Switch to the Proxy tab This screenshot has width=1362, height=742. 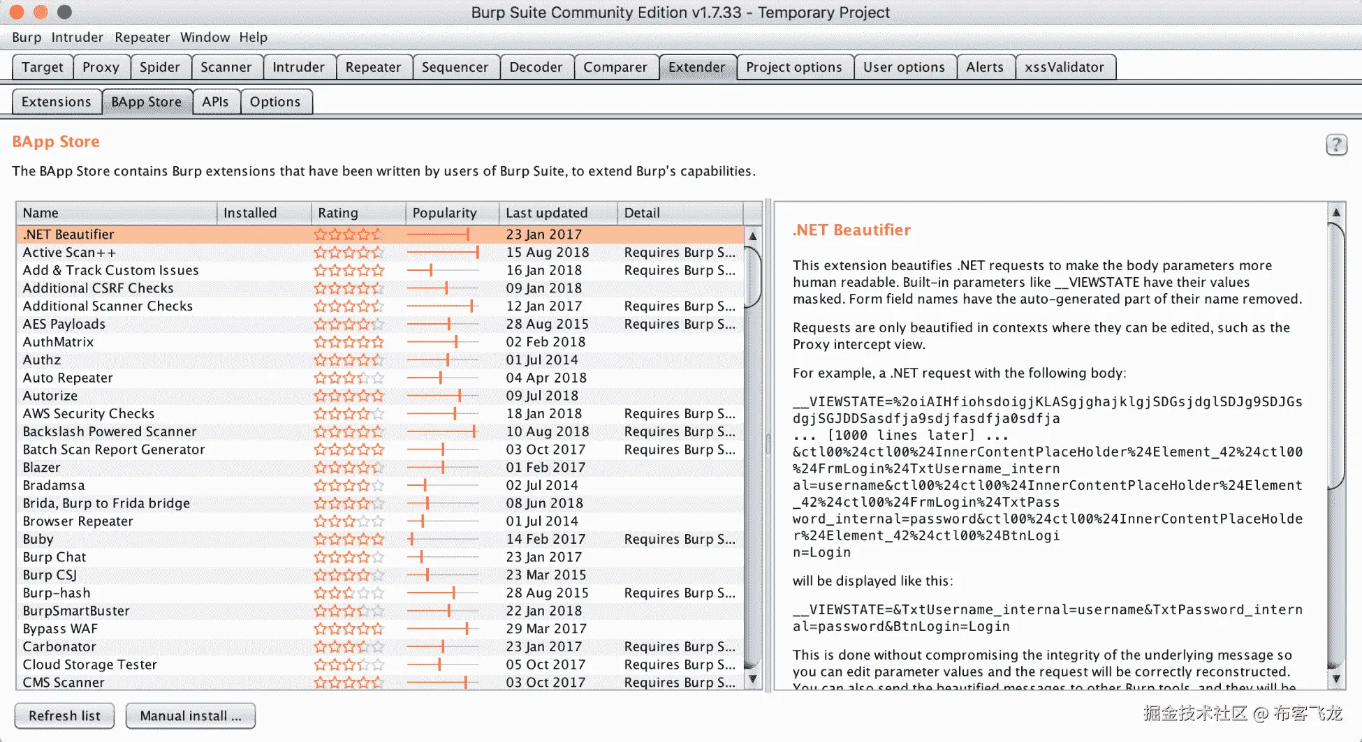[x=101, y=67]
